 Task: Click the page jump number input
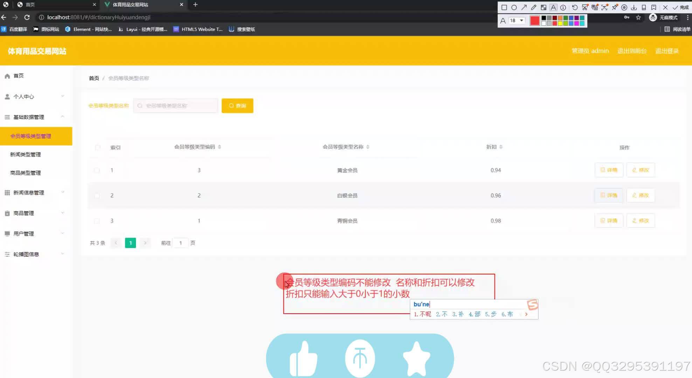click(181, 243)
